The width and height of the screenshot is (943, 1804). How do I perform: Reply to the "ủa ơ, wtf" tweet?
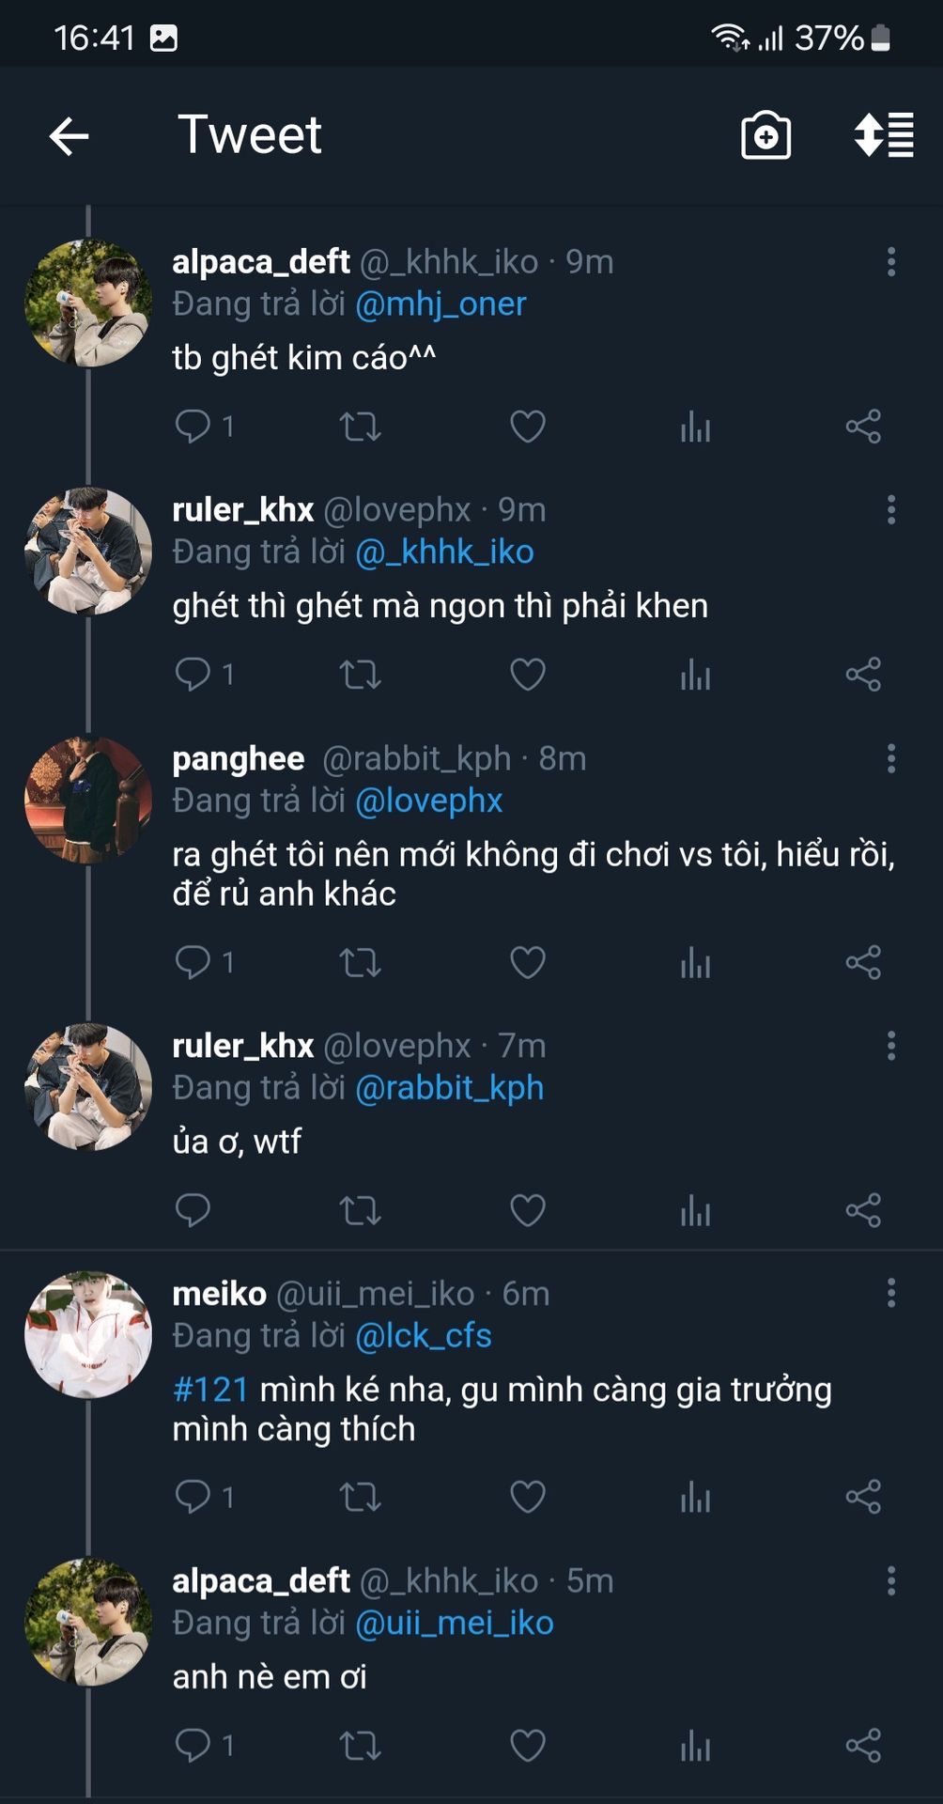(193, 1210)
